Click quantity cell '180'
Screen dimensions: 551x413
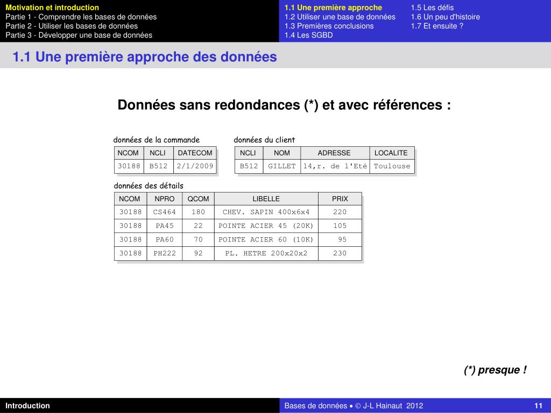(198, 212)
